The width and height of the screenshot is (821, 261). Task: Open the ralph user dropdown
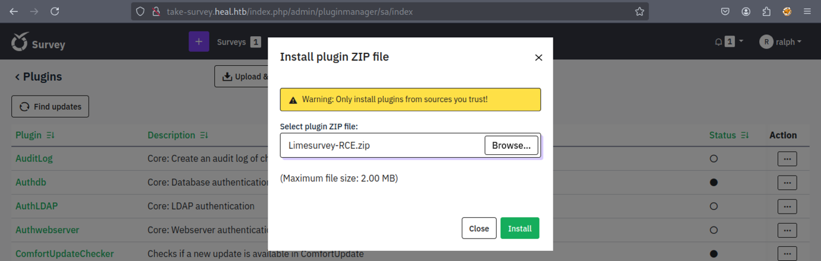(781, 42)
